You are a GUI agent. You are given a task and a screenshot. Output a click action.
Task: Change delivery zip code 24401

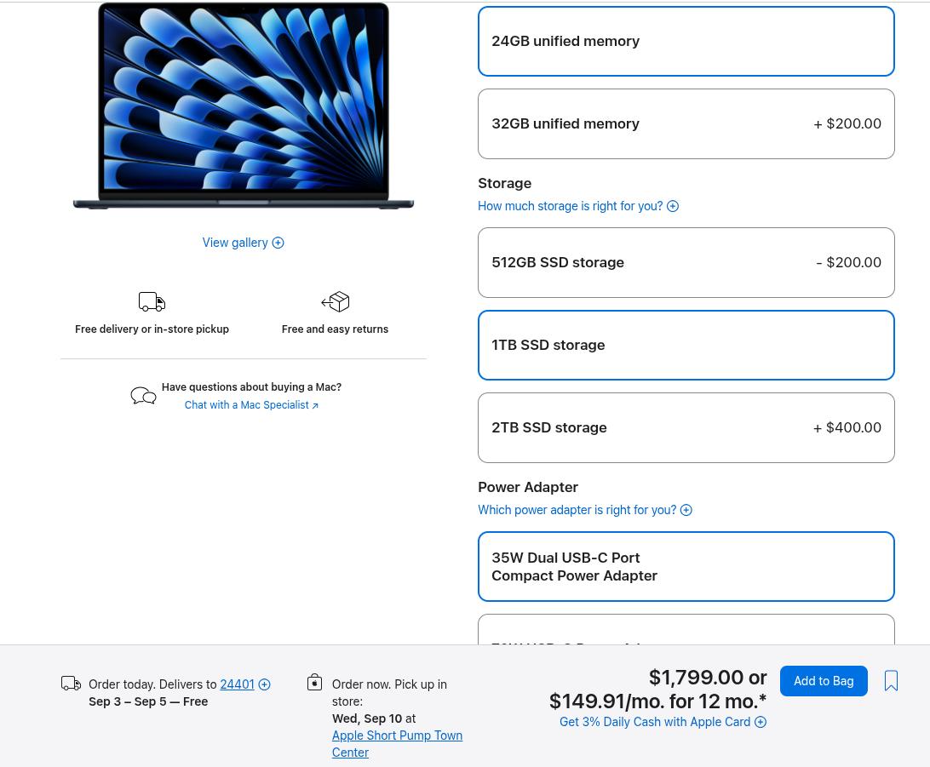coord(238,684)
